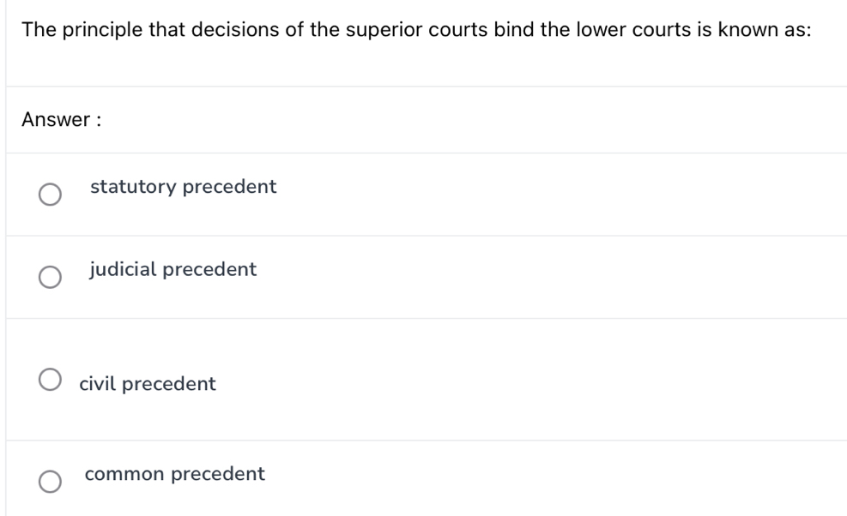
Task: Click the 'common precedent' option text
Action: (175, 473)
